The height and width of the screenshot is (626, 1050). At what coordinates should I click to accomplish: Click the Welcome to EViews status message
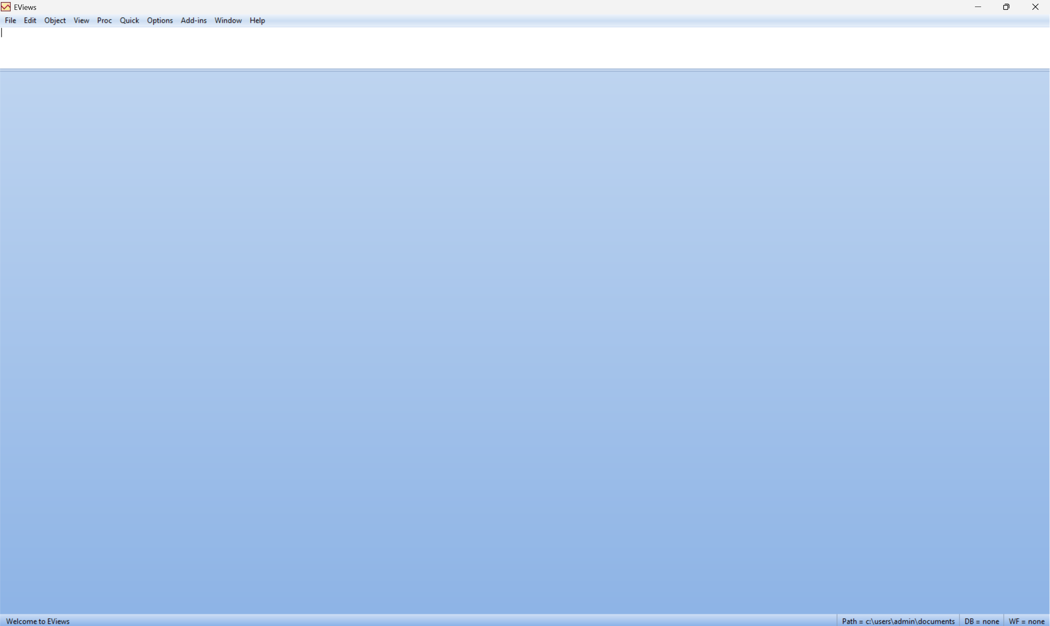coord(38,621)
